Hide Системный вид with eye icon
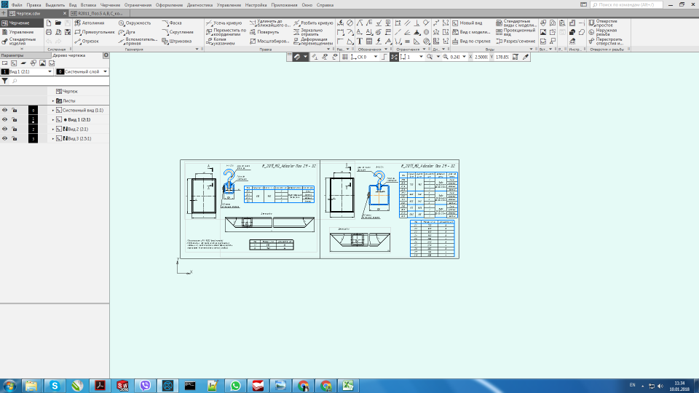The image size is (699, 393). coord(5,110)
